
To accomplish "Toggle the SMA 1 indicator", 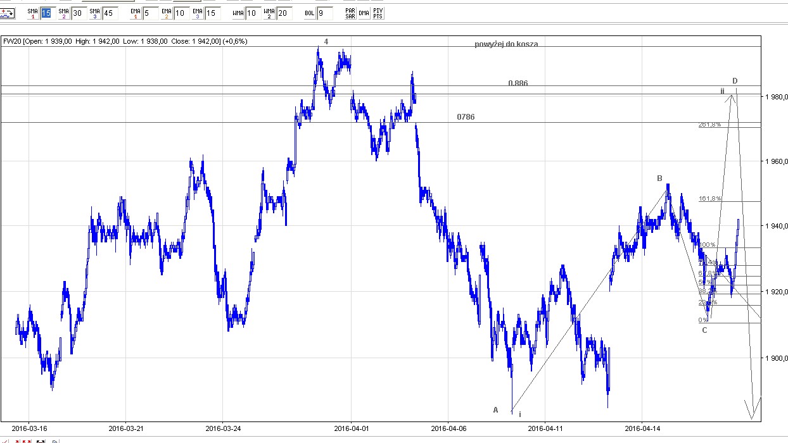I will [33, 13].
